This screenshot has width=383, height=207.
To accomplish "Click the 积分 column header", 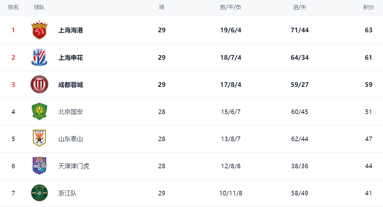I will click(368, 7).
